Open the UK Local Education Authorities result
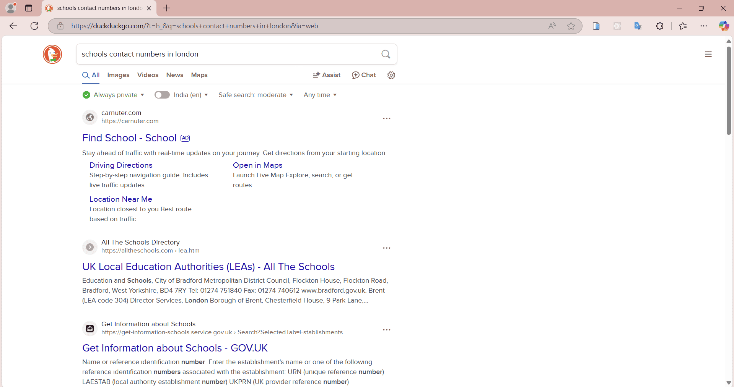Viewport: 734px width, 387px height. point(208,267)
